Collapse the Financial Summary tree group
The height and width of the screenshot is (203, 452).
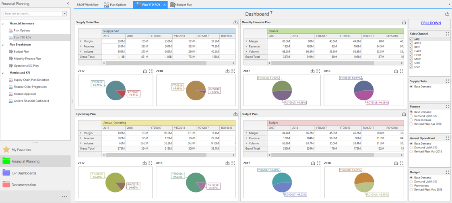3,24
